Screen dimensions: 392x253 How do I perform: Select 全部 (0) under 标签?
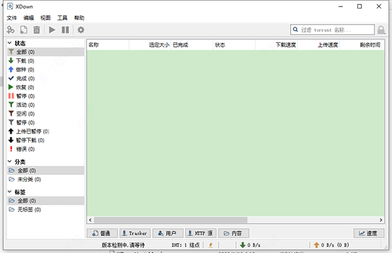(46, 201)
